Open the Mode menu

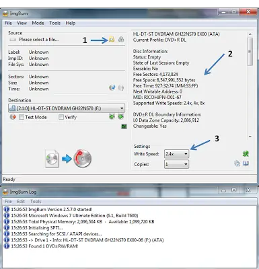tap(38, 23)
